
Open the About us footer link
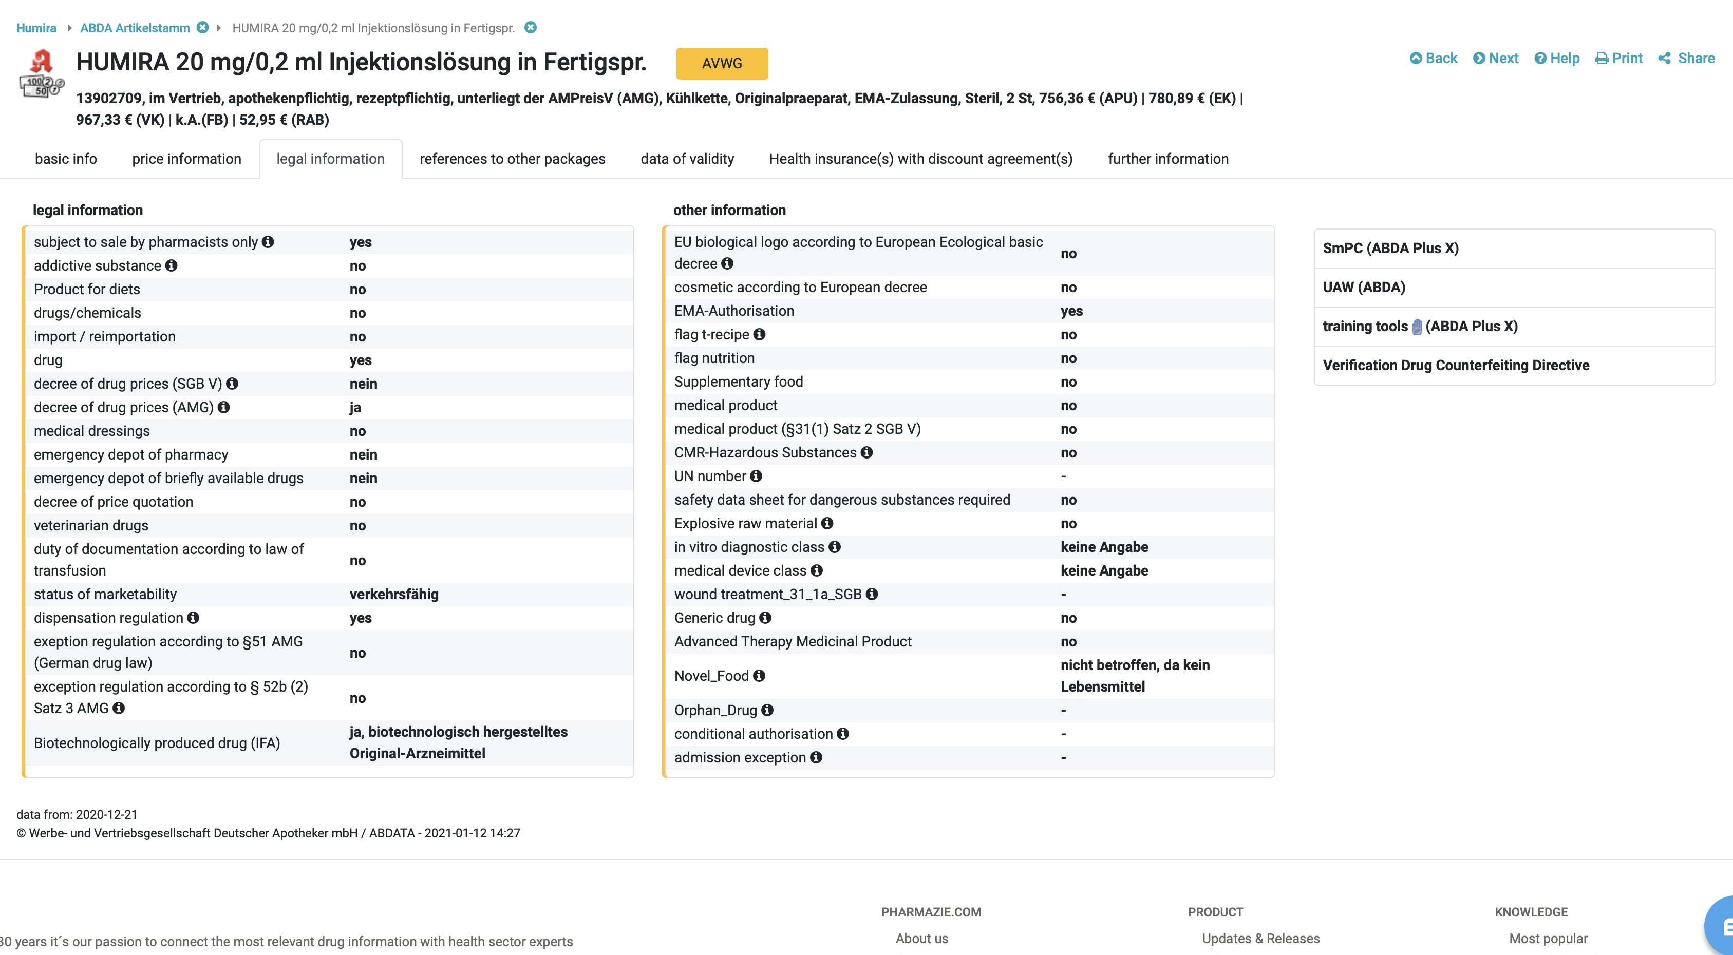coord(921,938)
